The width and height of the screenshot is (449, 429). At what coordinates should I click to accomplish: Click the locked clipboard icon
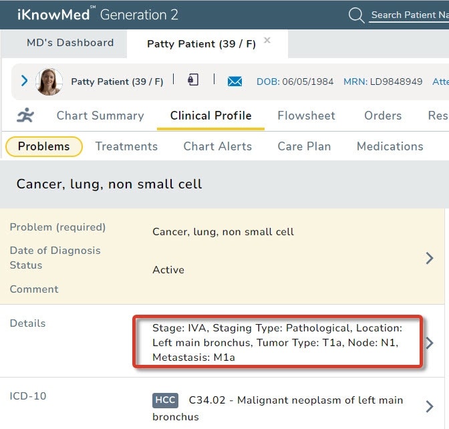193,80
